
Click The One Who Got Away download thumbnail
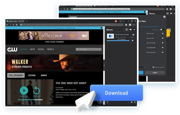click(x=110, y=36)
